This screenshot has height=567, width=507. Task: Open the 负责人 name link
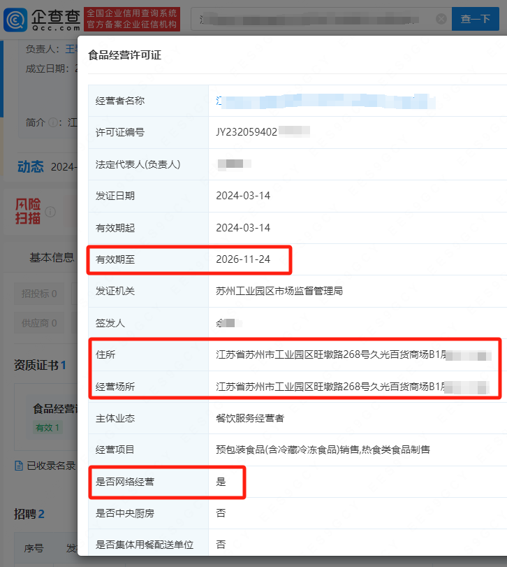(71, 49)
